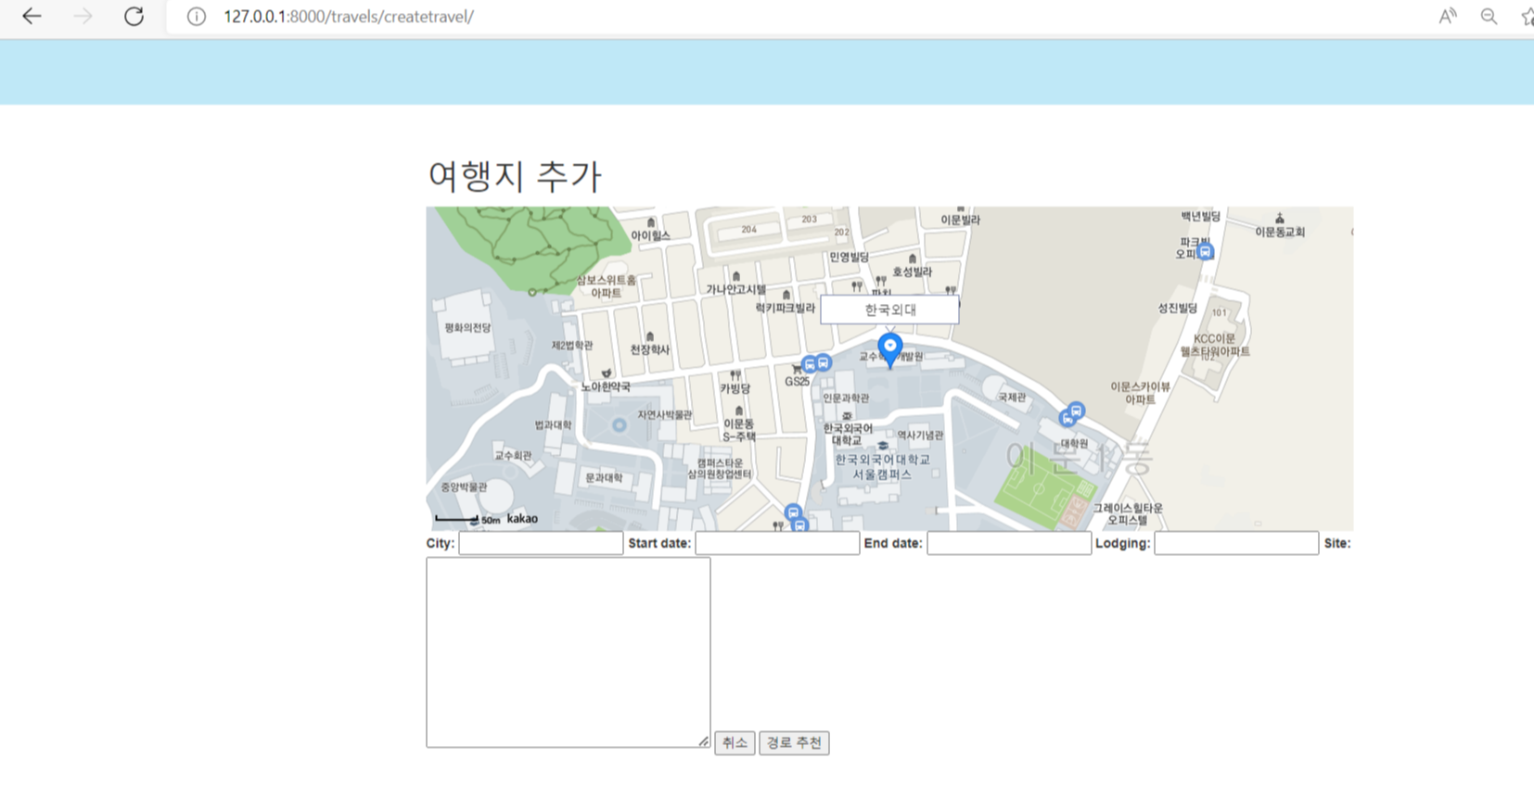Click the GS25 shopping cart icon
Screen dimensions: 1534x809
797,369
